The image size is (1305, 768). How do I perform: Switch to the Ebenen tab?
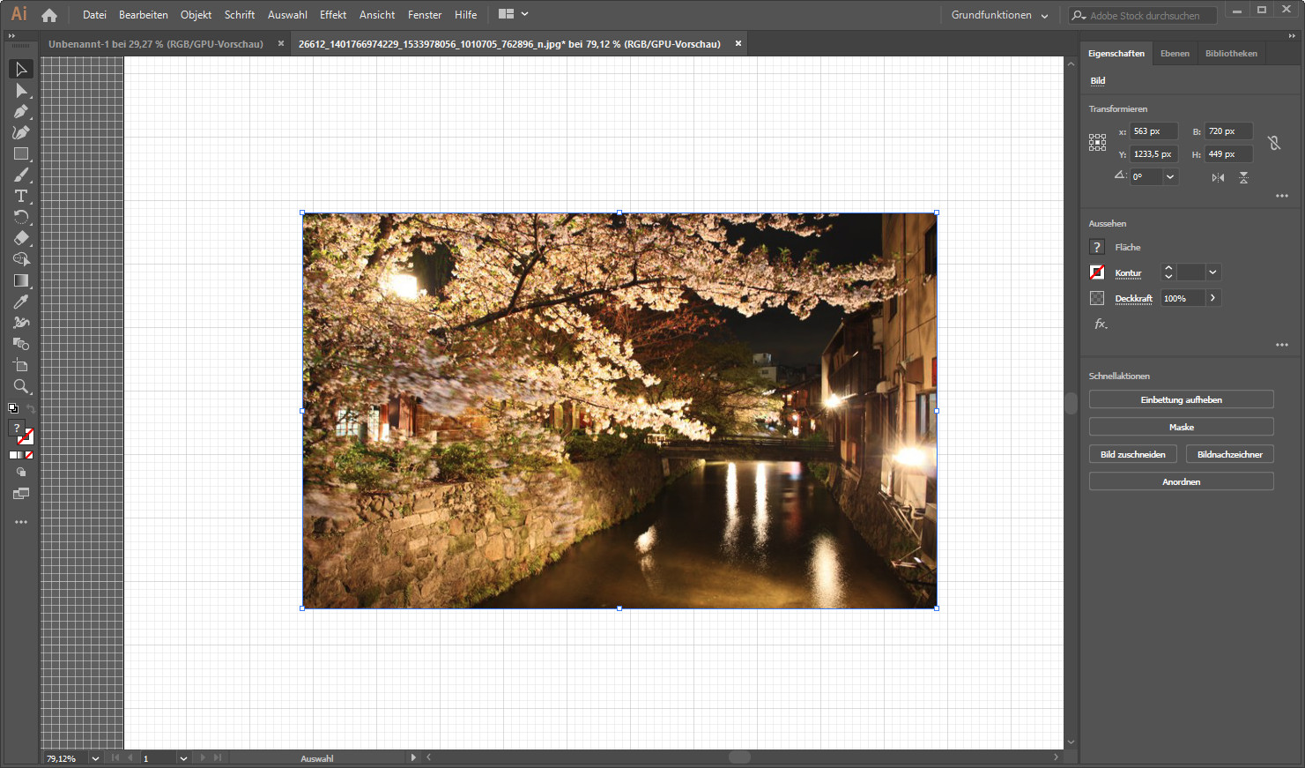(x=1174, y=54)
